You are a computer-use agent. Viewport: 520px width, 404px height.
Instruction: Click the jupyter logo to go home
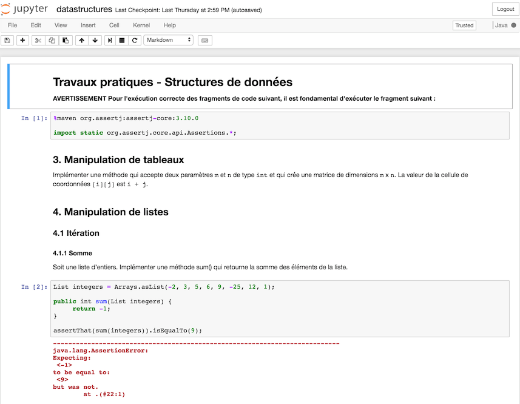coord(24,9)
